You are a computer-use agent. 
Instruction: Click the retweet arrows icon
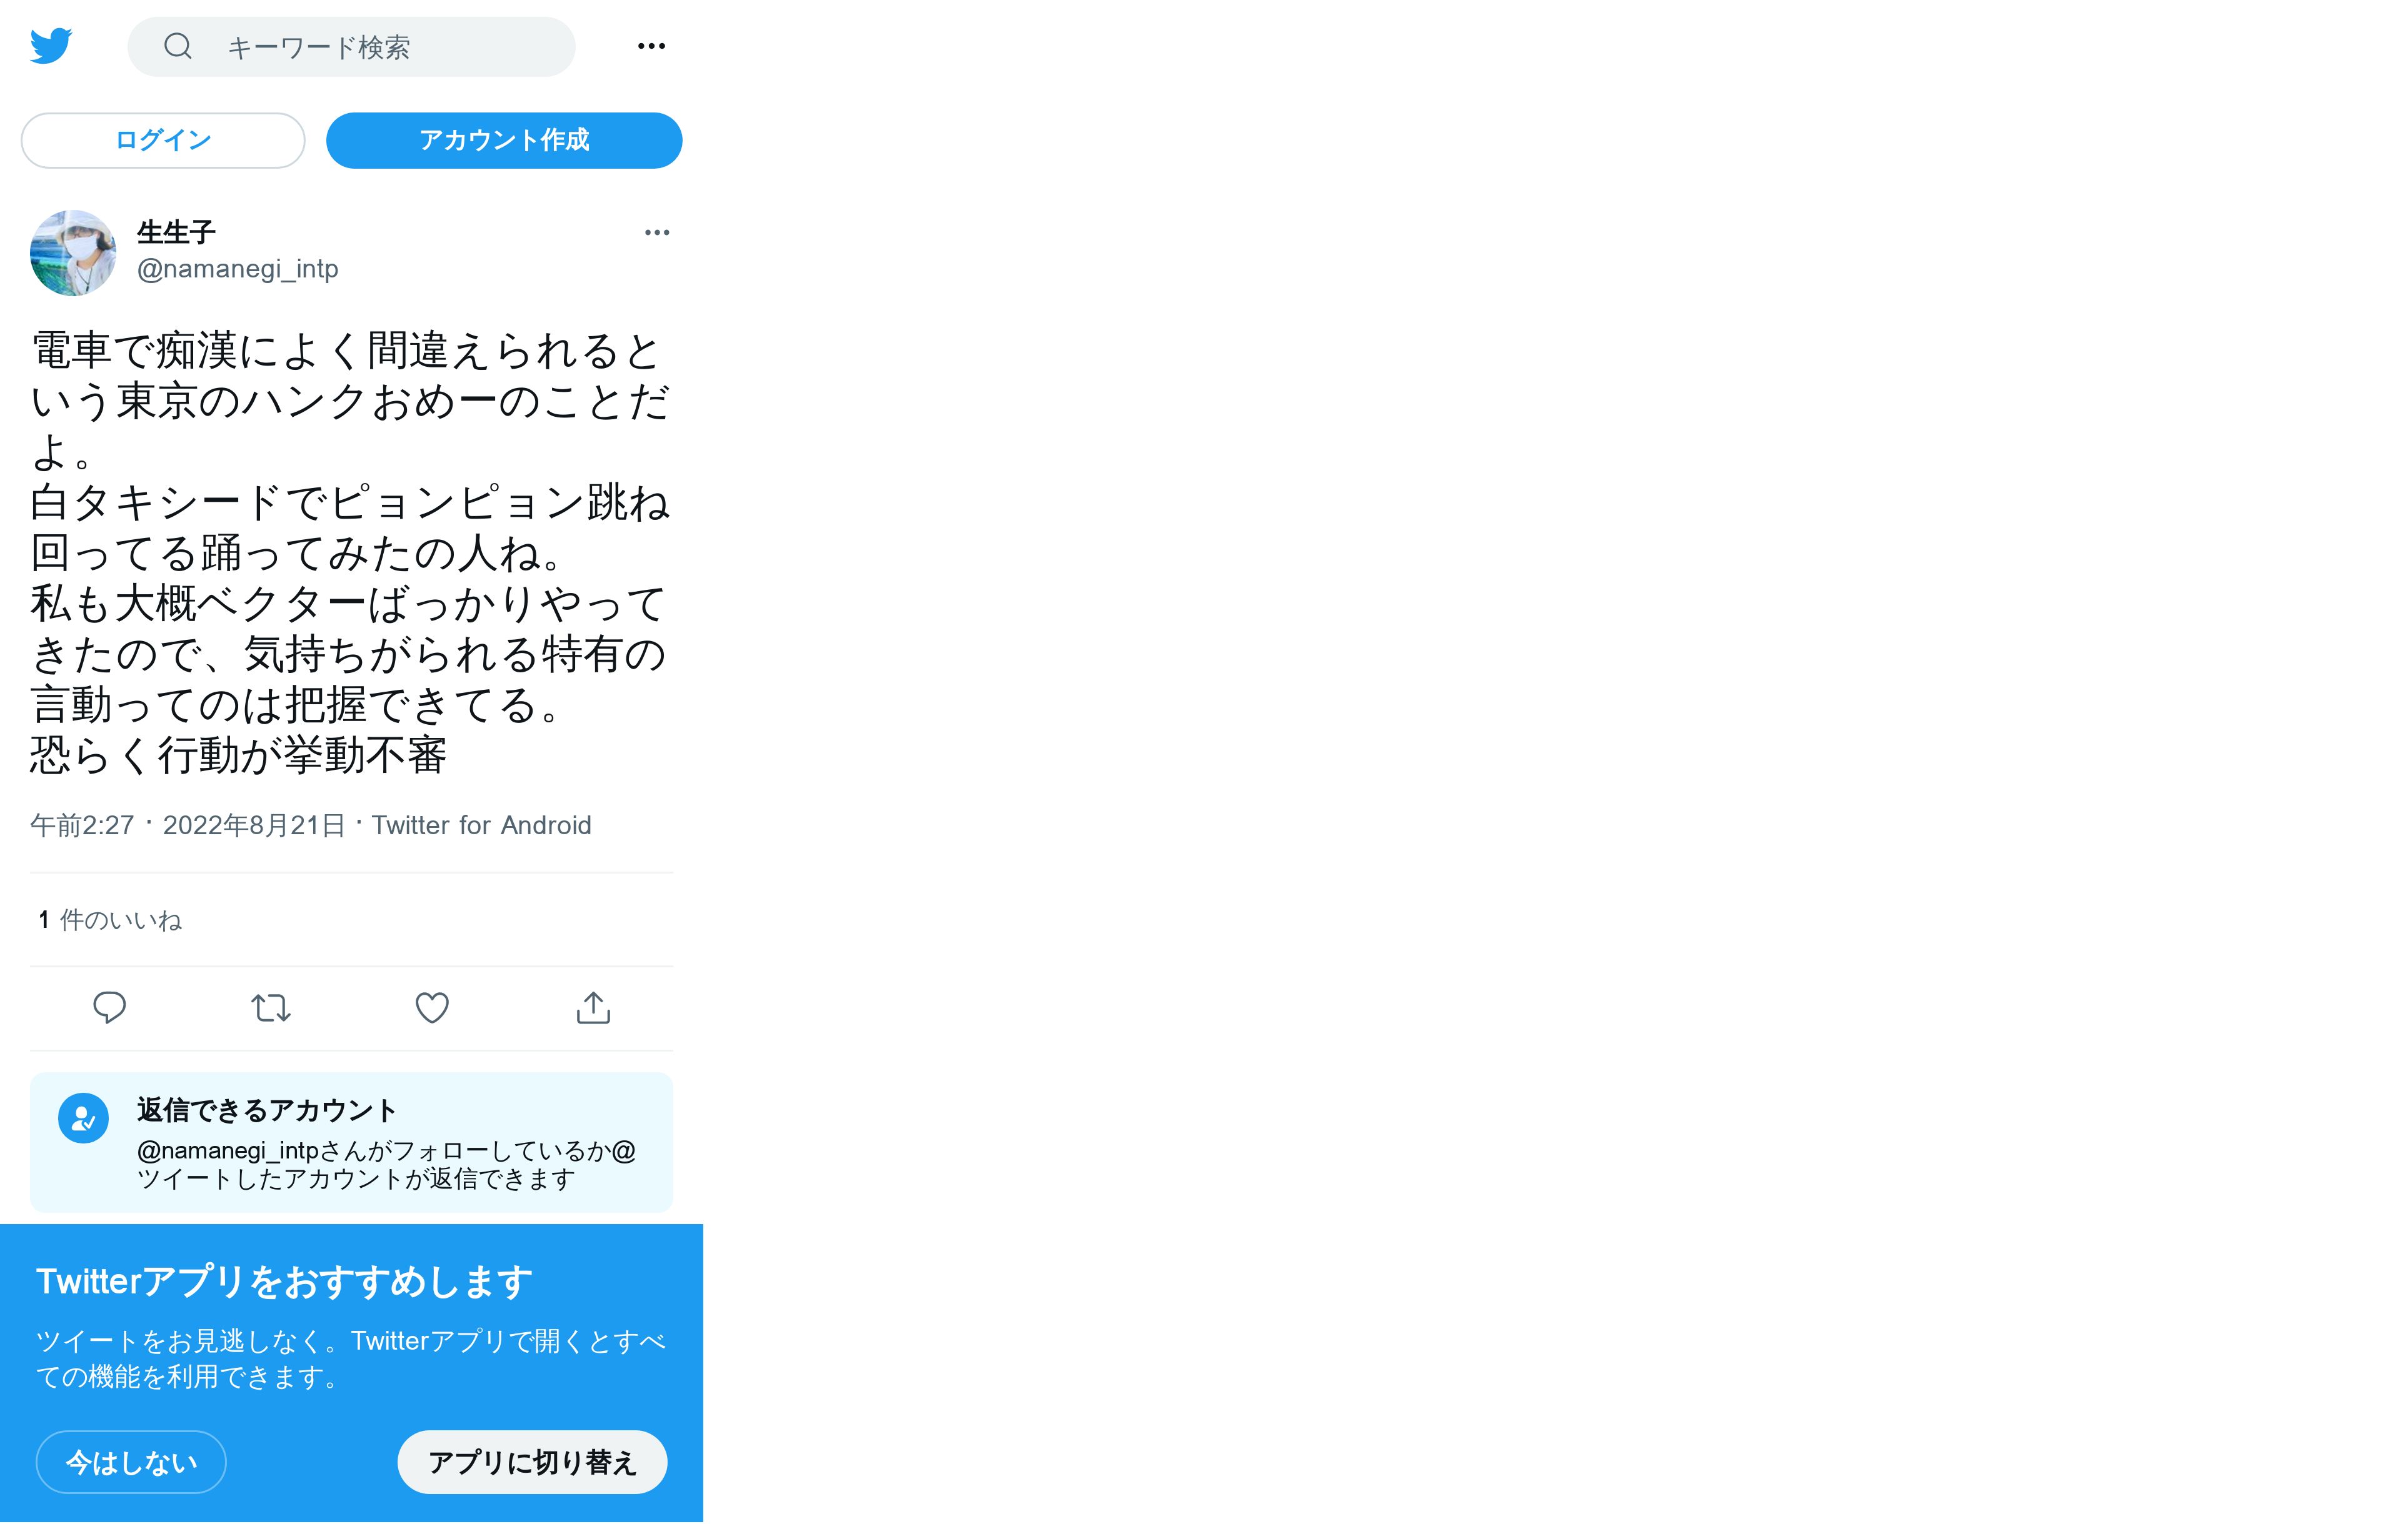pos(271,1007)
